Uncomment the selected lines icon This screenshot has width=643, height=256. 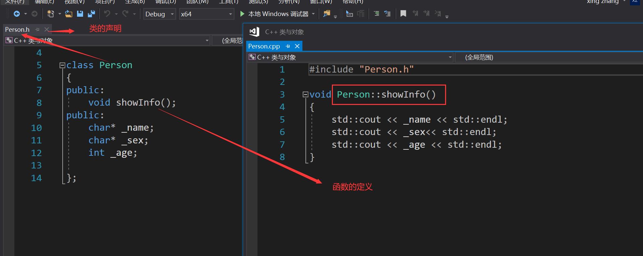387,14
